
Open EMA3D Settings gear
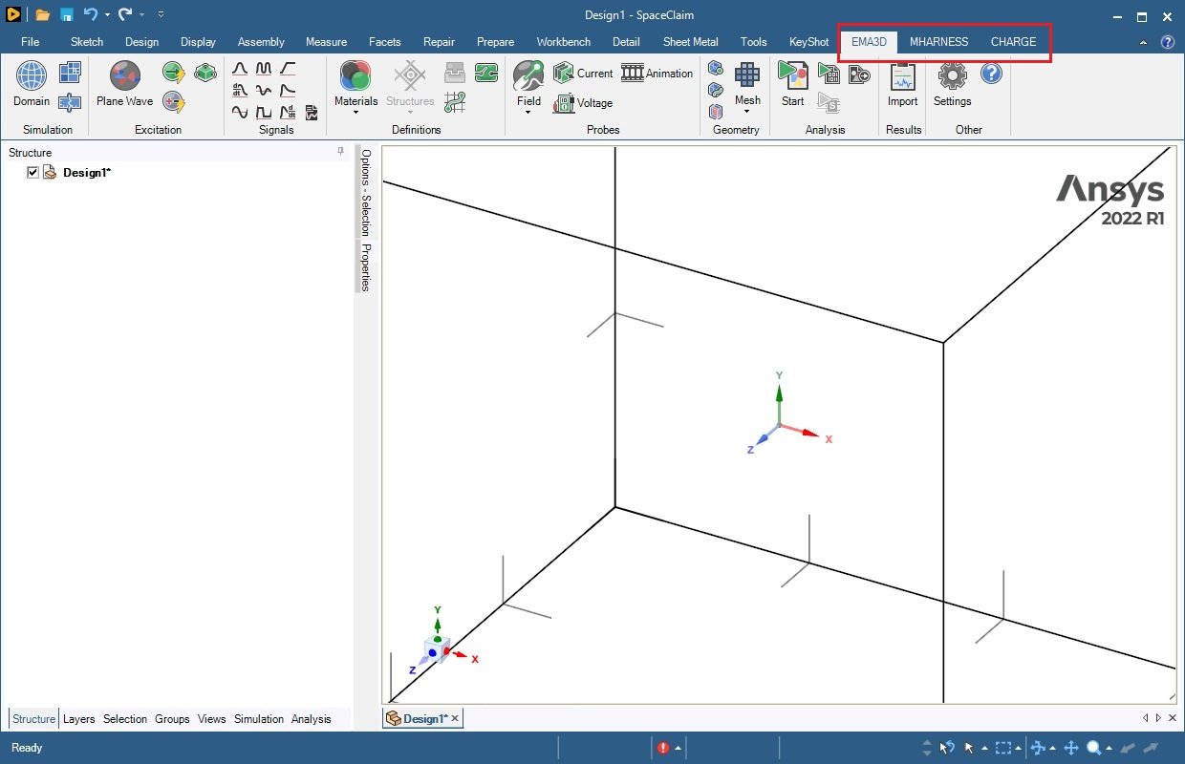pos(952,75)
